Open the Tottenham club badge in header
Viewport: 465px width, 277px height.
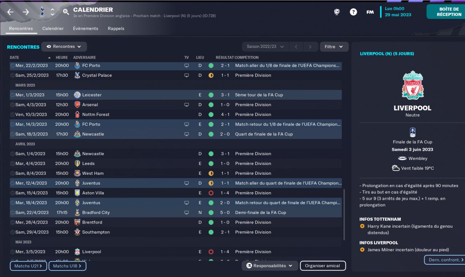[x=42, y=12]
